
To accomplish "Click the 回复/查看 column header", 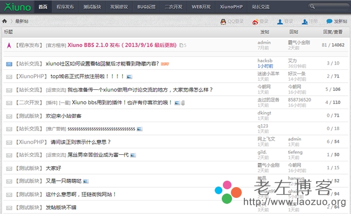I will click(333, 32).
